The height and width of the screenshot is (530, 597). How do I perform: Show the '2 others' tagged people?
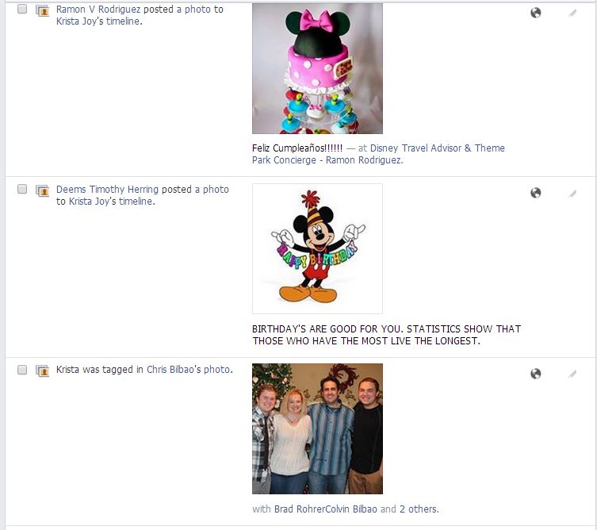tap(419, 509)
